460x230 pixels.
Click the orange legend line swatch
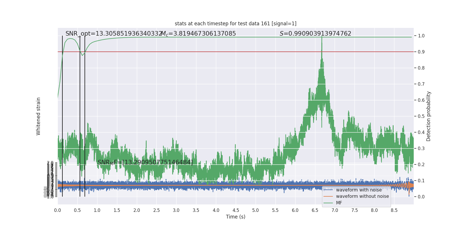click(x=328, y=196)
